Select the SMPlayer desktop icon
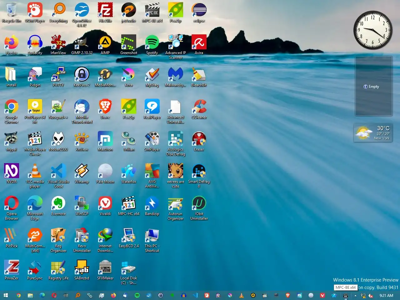This screenshot has width=400, height=300. [x=152, y=142]
